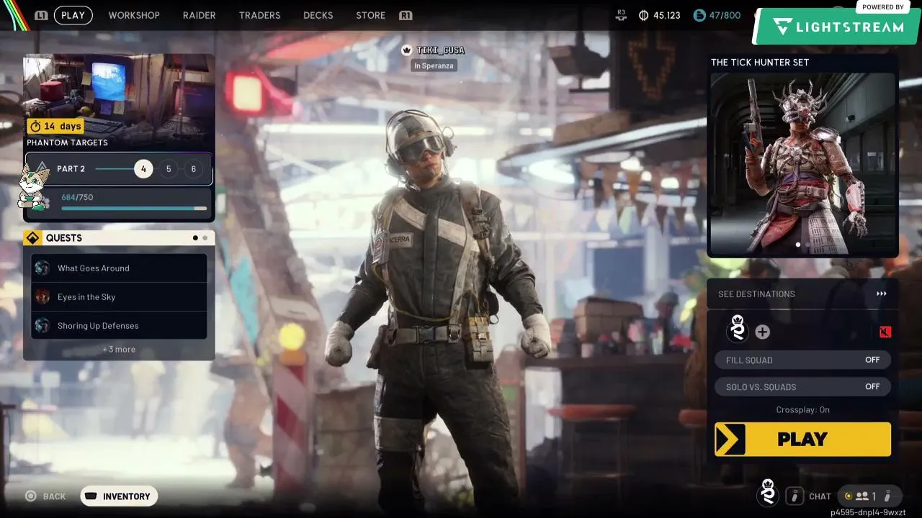The height and width of the screenshot is (518, 922).
Task: Open the Quests panel header
Action: pos(119,238)
